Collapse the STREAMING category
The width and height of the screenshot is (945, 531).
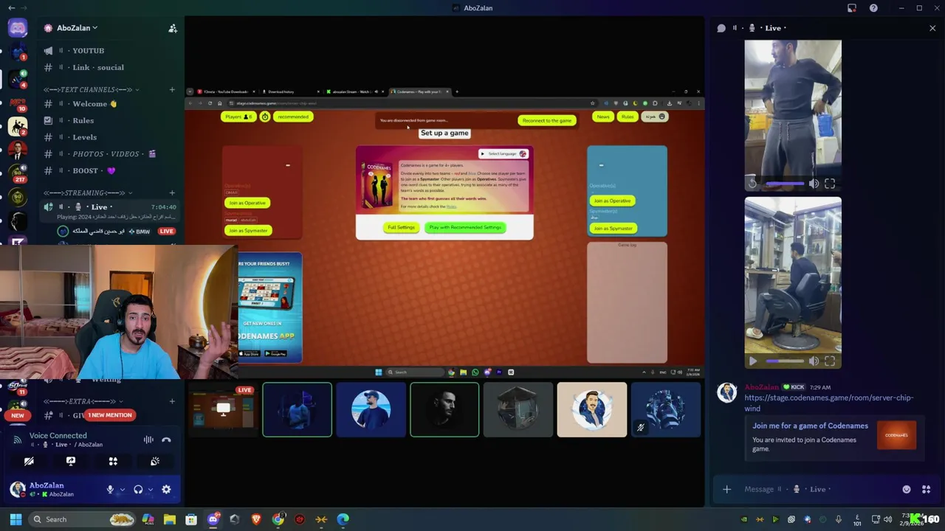(x=87, y=192)
